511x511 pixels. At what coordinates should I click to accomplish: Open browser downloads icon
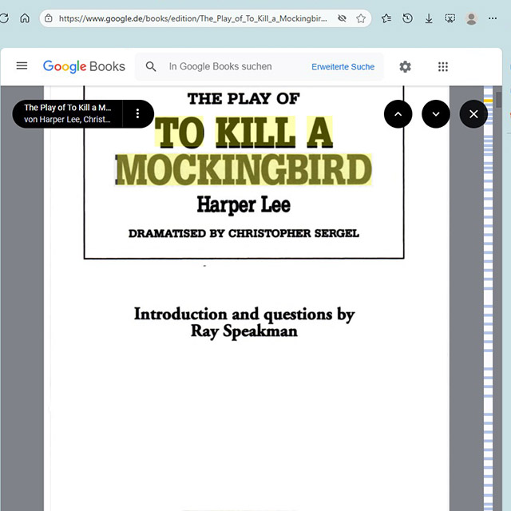click(x=429, y=18)
